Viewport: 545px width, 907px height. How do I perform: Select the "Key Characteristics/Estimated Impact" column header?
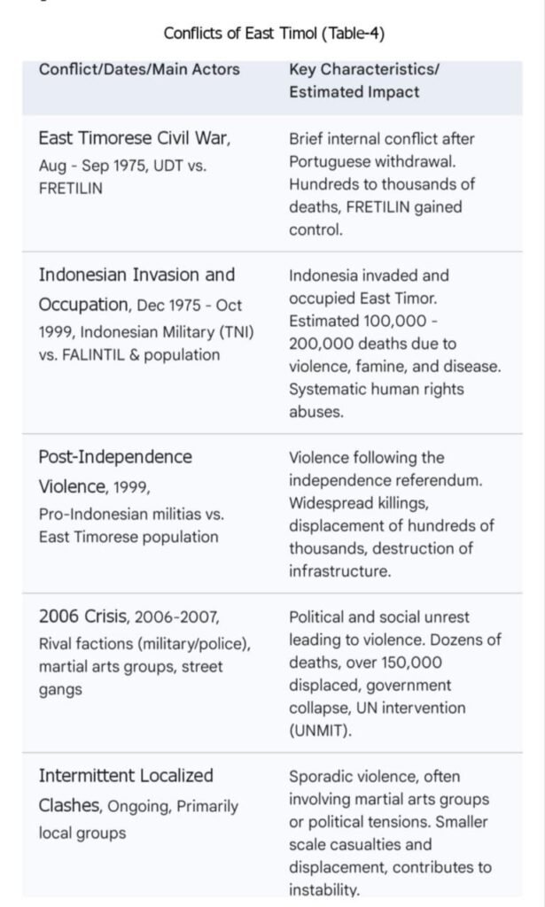[x=364, y=80]
